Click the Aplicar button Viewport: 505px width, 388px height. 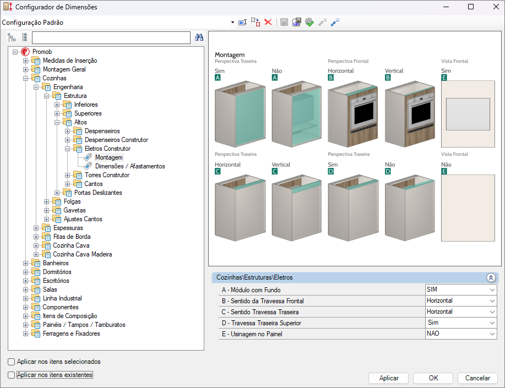point(389,378)
